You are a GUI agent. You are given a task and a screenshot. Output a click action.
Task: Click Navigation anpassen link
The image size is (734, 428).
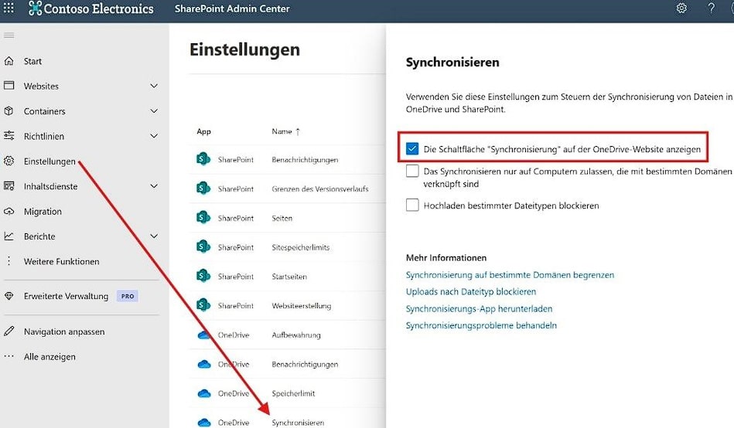[x=64, y=331]
